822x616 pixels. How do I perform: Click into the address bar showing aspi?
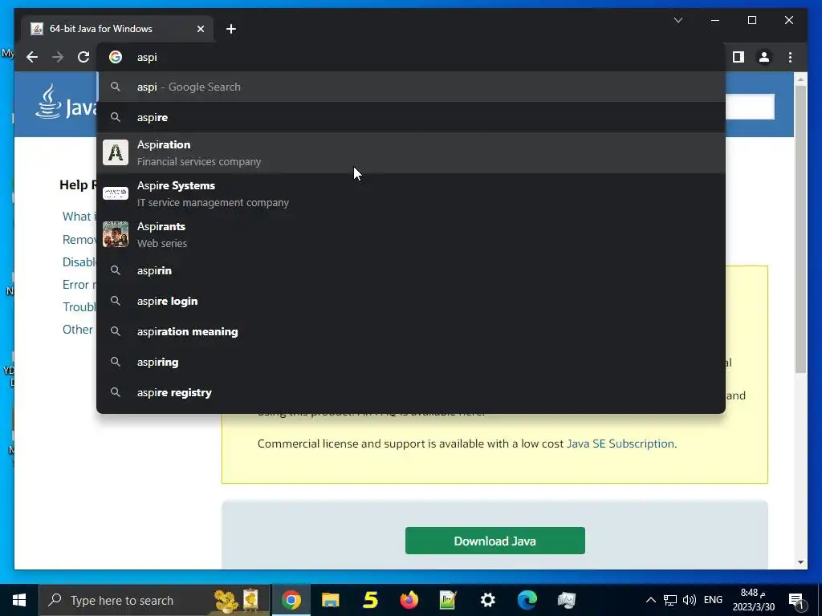point(411,57)
